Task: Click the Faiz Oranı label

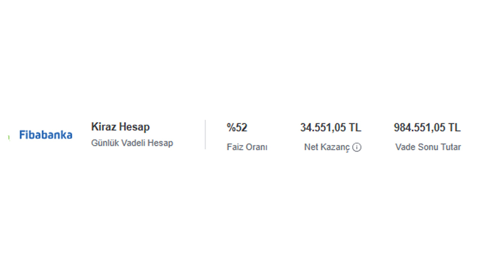Action: (x=247, y=147)
